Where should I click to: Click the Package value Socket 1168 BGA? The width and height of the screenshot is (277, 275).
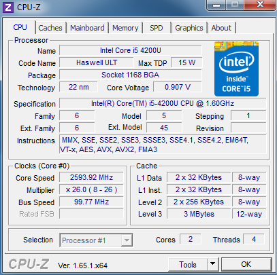click(131, 75)
